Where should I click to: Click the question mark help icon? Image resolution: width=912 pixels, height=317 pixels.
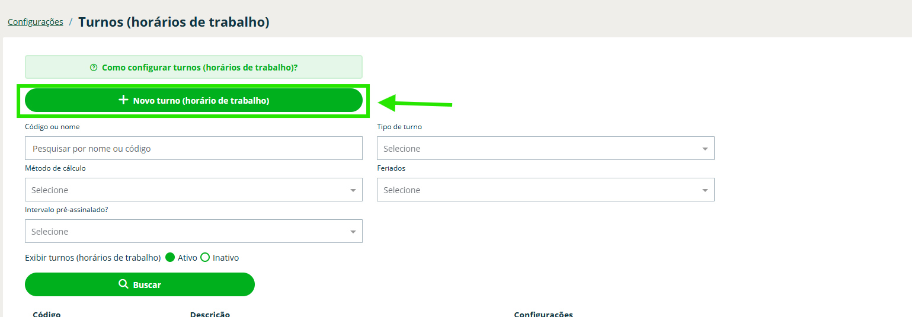(x=94, y=68)
